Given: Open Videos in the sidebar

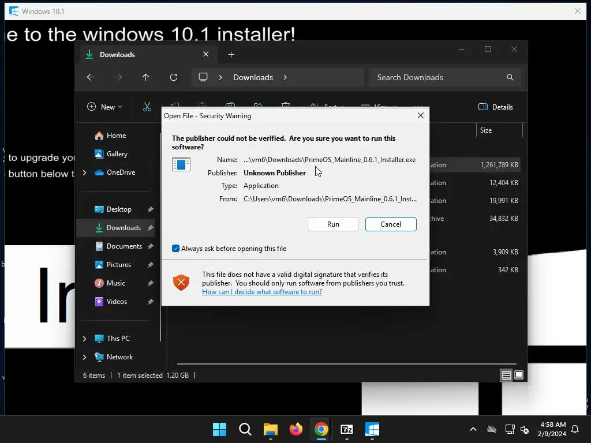Looking at the screenshot, I should [x=117, y=301].
